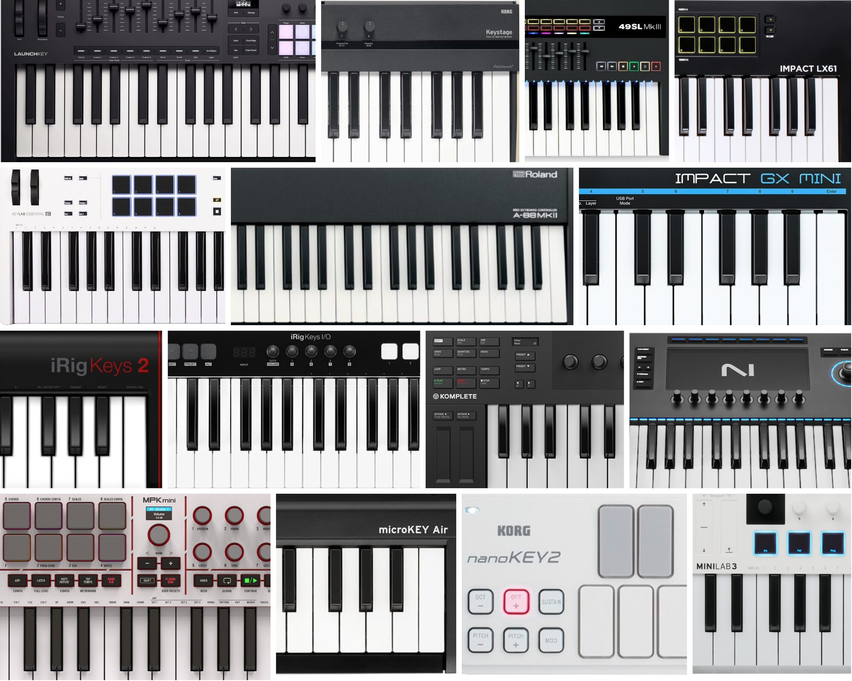Click the red record button on 49SL MkIII
Image resolution: width=852 pixels, height=681 pixels.
pyautogui.click(x=656, y=66)
